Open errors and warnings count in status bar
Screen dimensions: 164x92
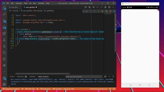pyautogui.click(x=30, y=89)
